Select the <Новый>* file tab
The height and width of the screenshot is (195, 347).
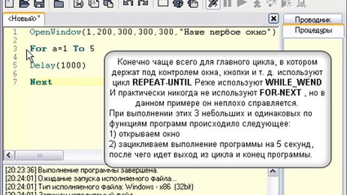24,19
